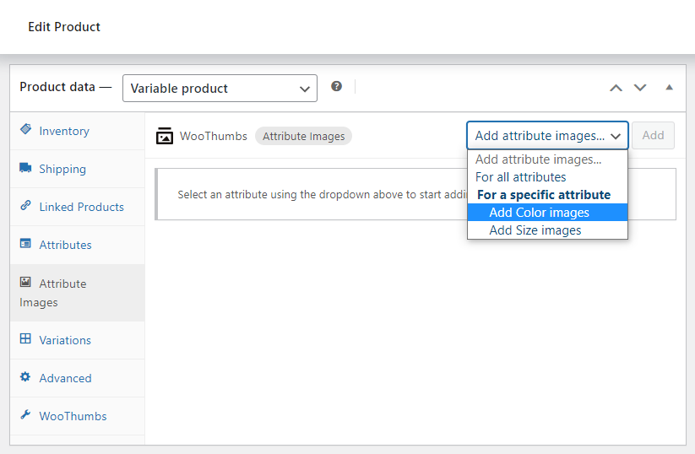Choose 'For all attributes' option

click(x=547, y=177)
